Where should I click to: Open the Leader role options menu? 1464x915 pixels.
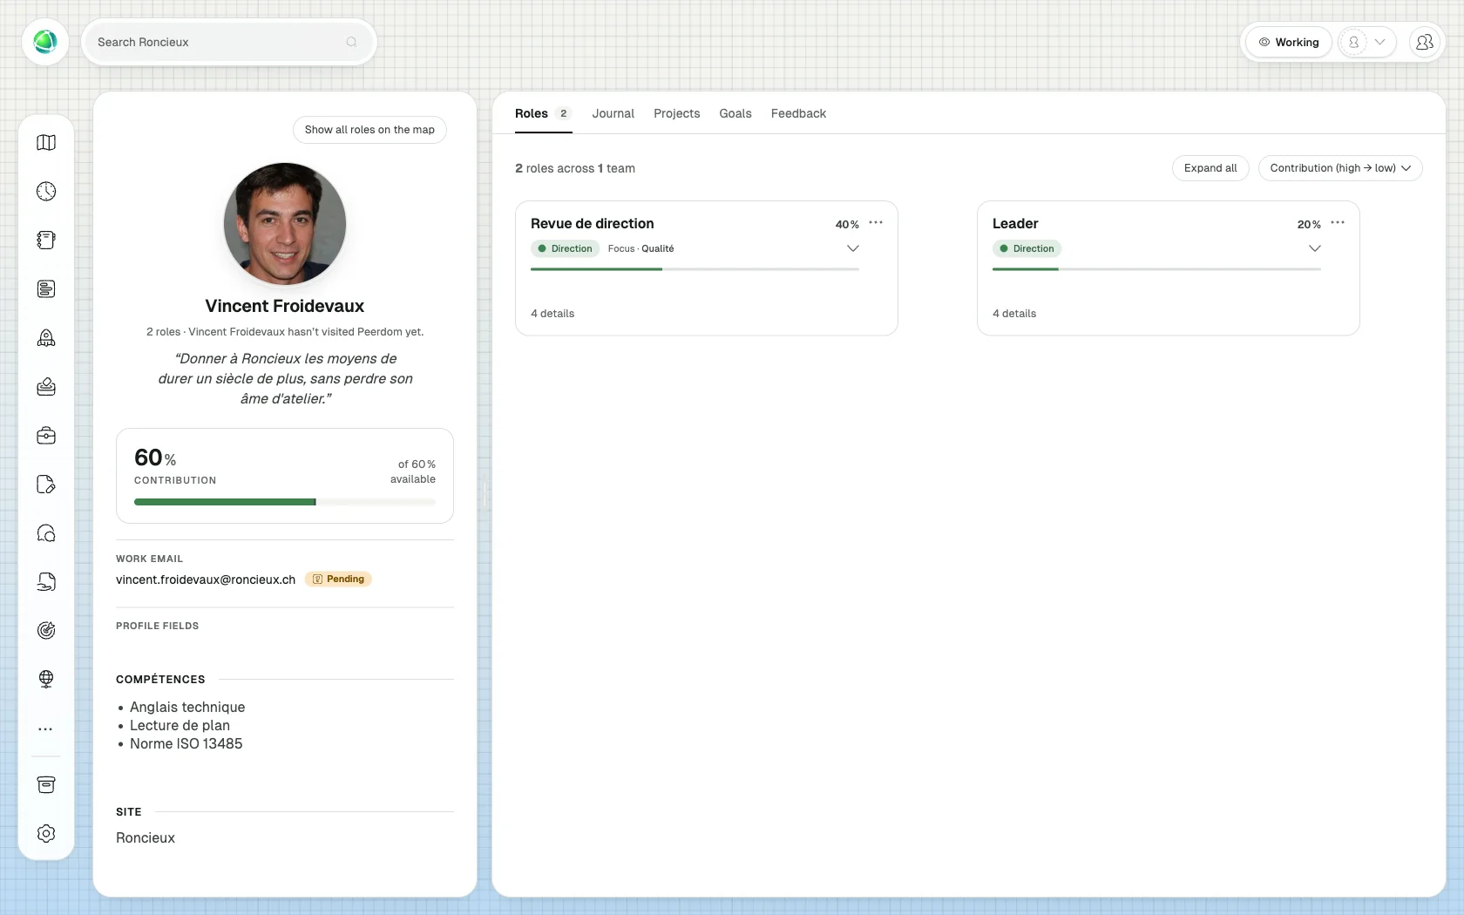pyautogui.click(x=1338, y=223)
